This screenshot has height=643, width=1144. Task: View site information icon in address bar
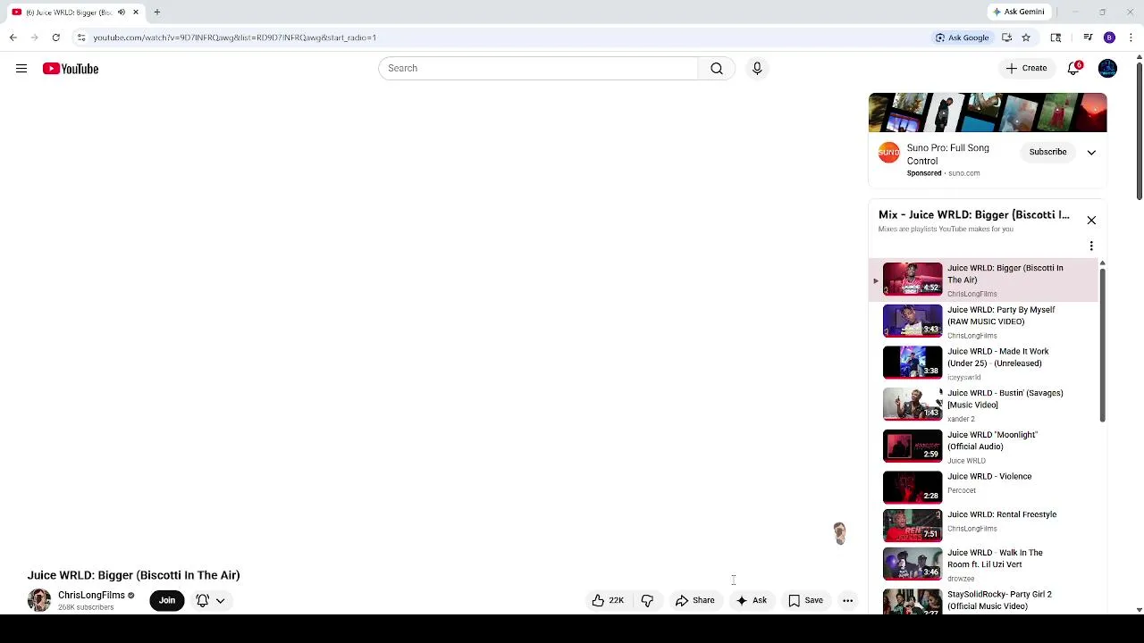click(81, 38)
